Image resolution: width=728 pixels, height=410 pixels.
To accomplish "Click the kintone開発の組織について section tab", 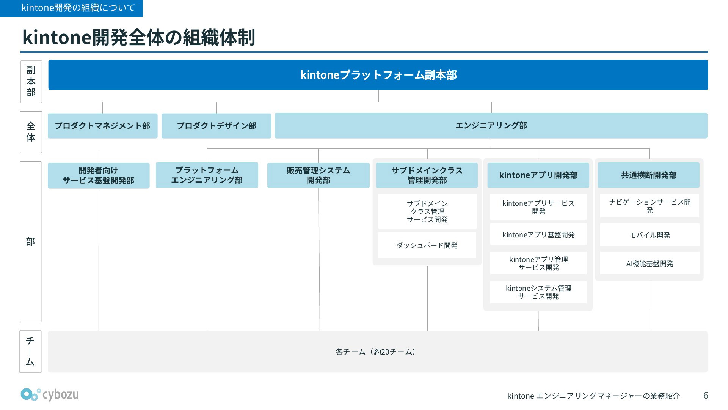I will pyautogui.click(x=72, y=8).
